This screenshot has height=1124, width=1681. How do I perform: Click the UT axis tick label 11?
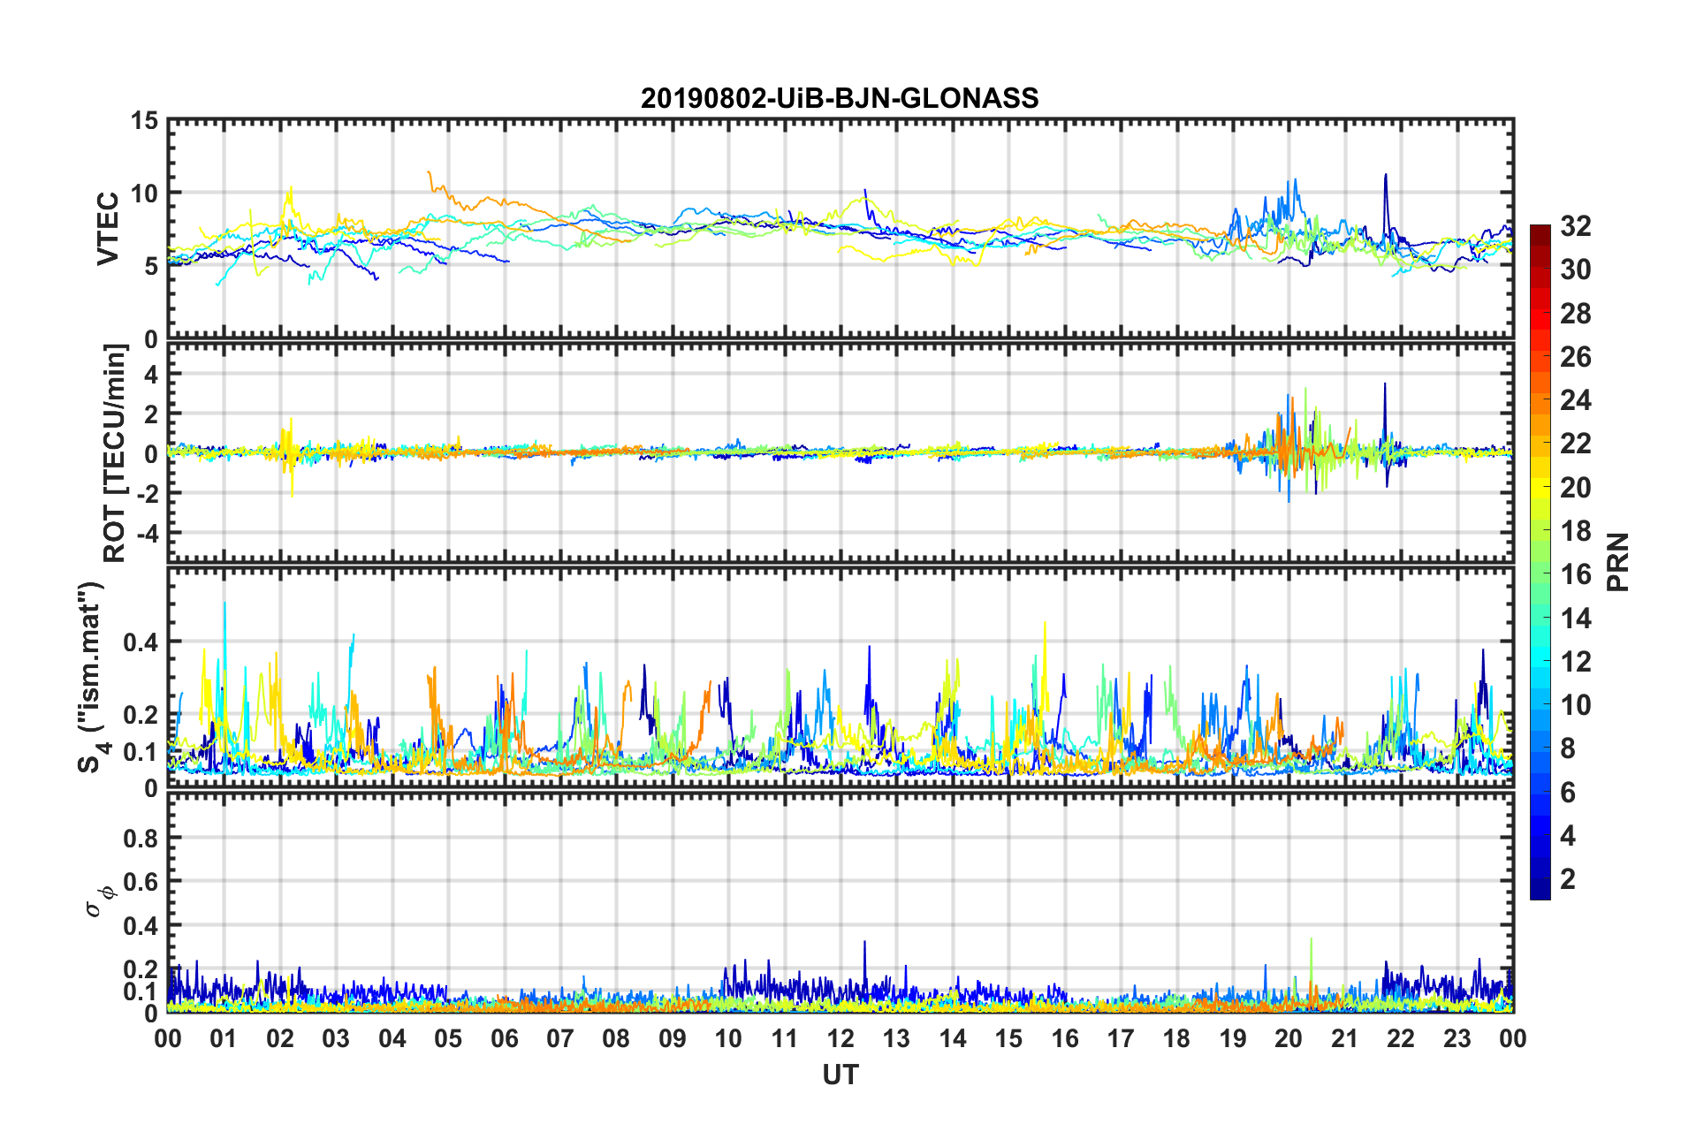coord(785,1038)
